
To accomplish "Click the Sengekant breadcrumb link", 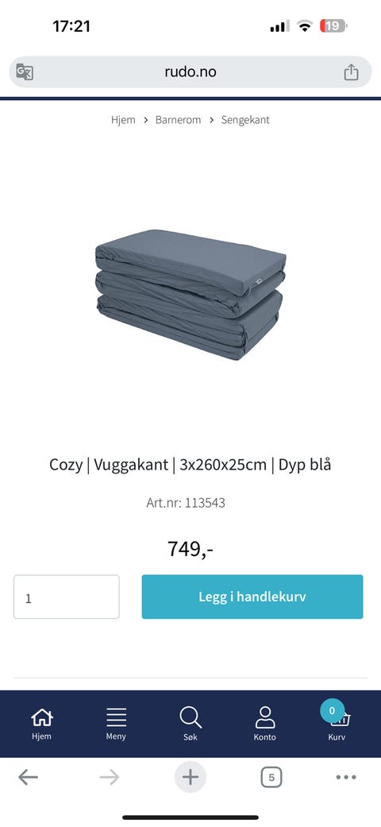I will point(245,120).
